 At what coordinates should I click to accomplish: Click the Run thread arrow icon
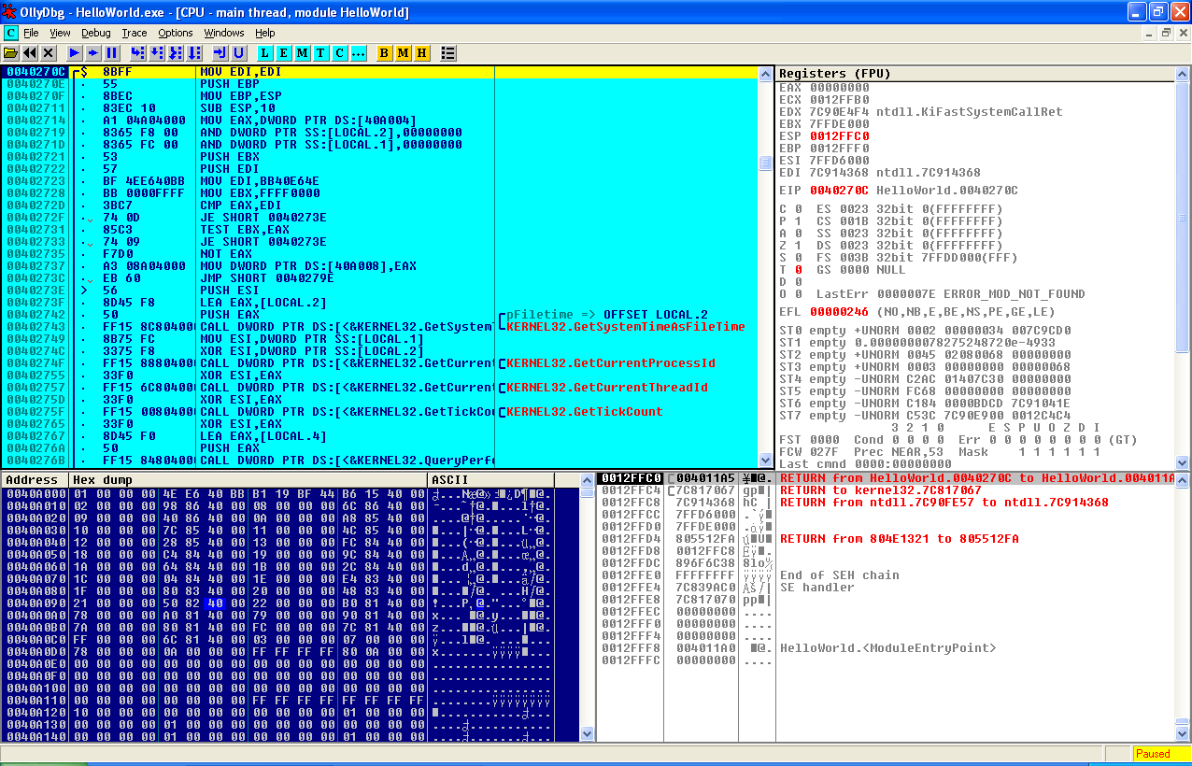click(x=93, y=53)
